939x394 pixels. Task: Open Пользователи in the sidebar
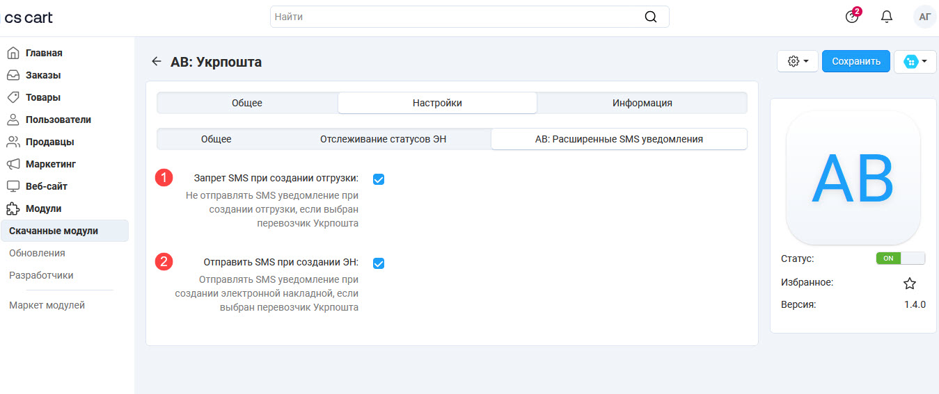[58, 120]
